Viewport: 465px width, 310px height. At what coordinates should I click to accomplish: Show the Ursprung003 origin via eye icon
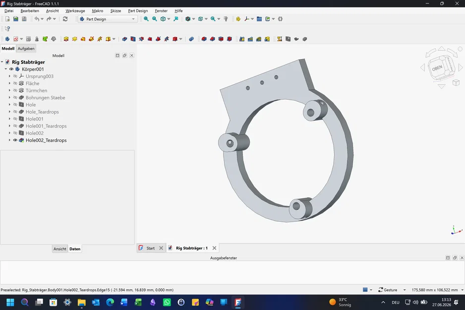click(x=15, y=76)
